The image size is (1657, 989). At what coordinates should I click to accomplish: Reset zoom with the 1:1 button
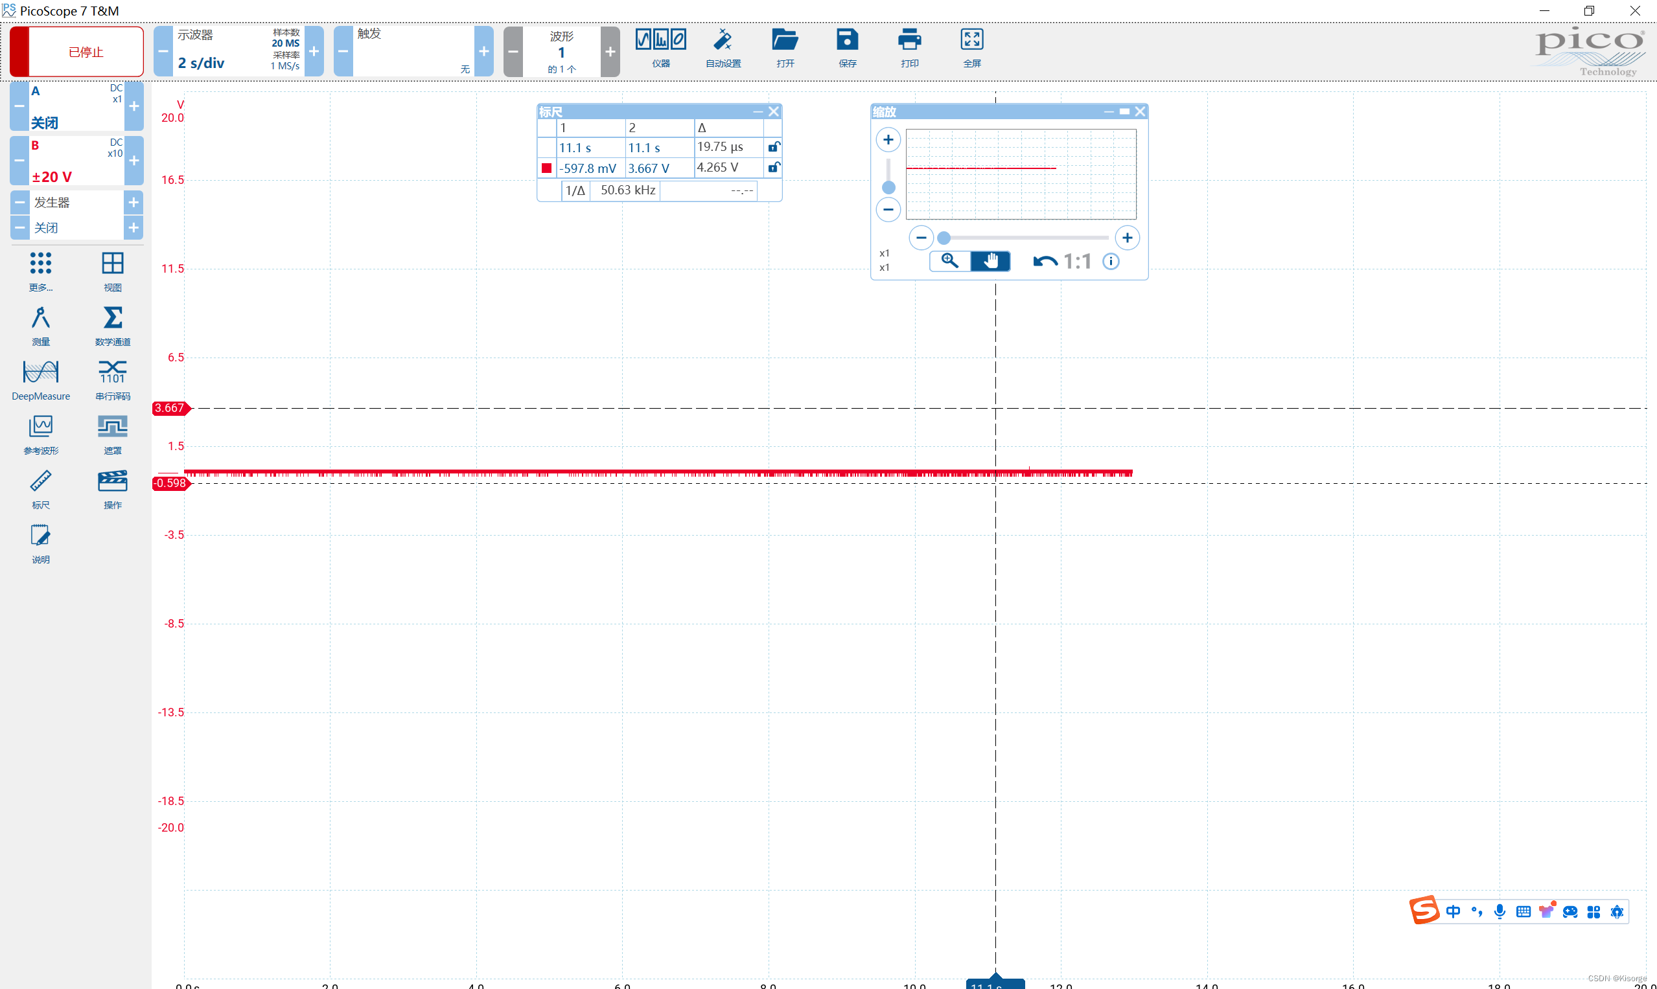click(1078, 261)
